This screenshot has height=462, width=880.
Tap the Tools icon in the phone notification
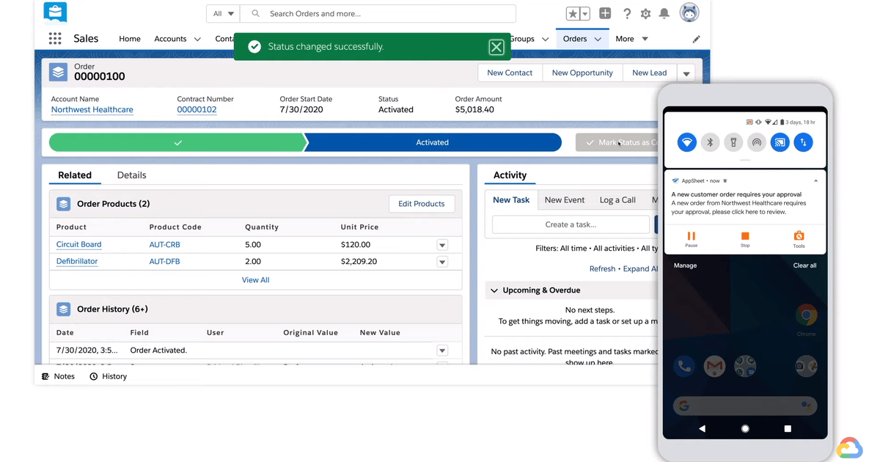coord(799,237)
